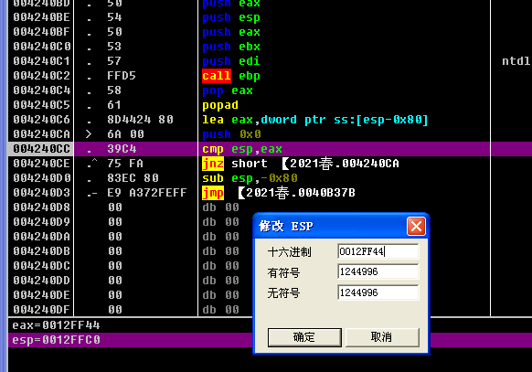
Task: Click hex bytes 83EC 80
Action: coord(133,178)
